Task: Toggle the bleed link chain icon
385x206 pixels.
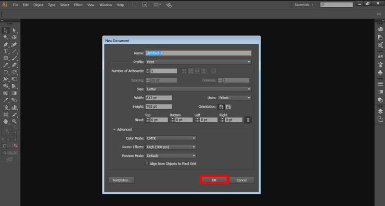Action: (248, 120)
